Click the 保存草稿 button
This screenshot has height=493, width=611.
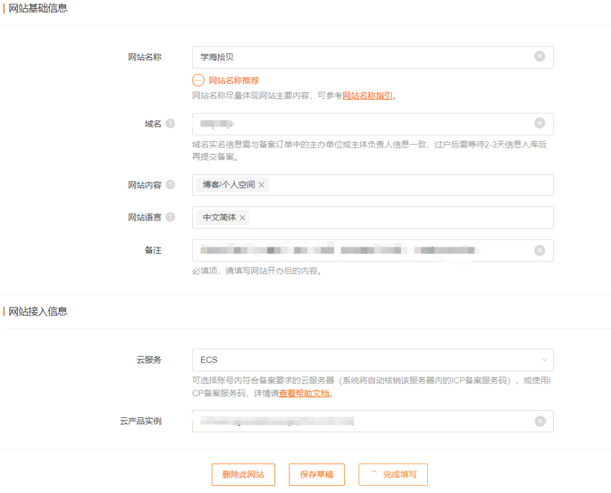click(x=317, y=475)
